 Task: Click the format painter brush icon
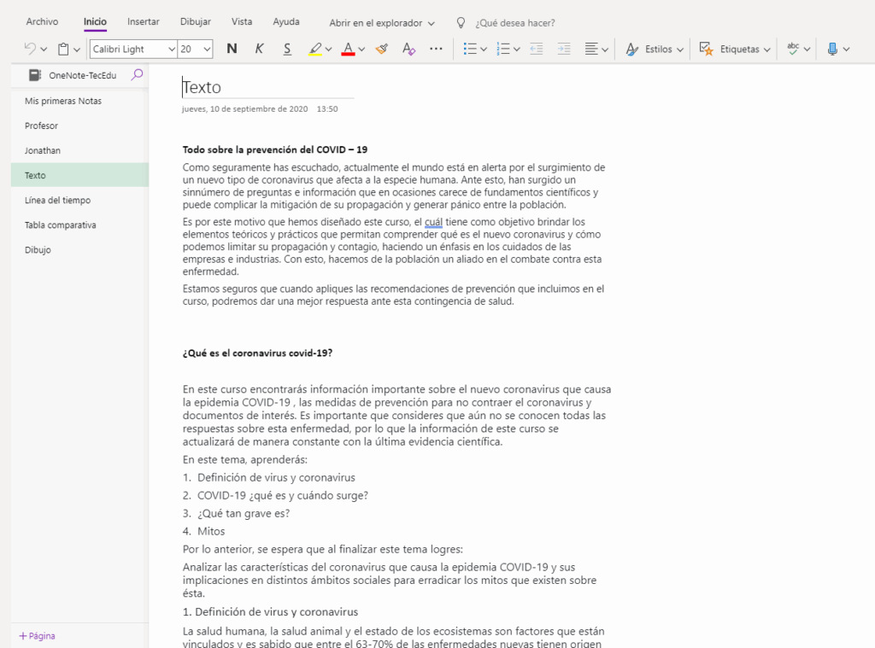[381, 50]
